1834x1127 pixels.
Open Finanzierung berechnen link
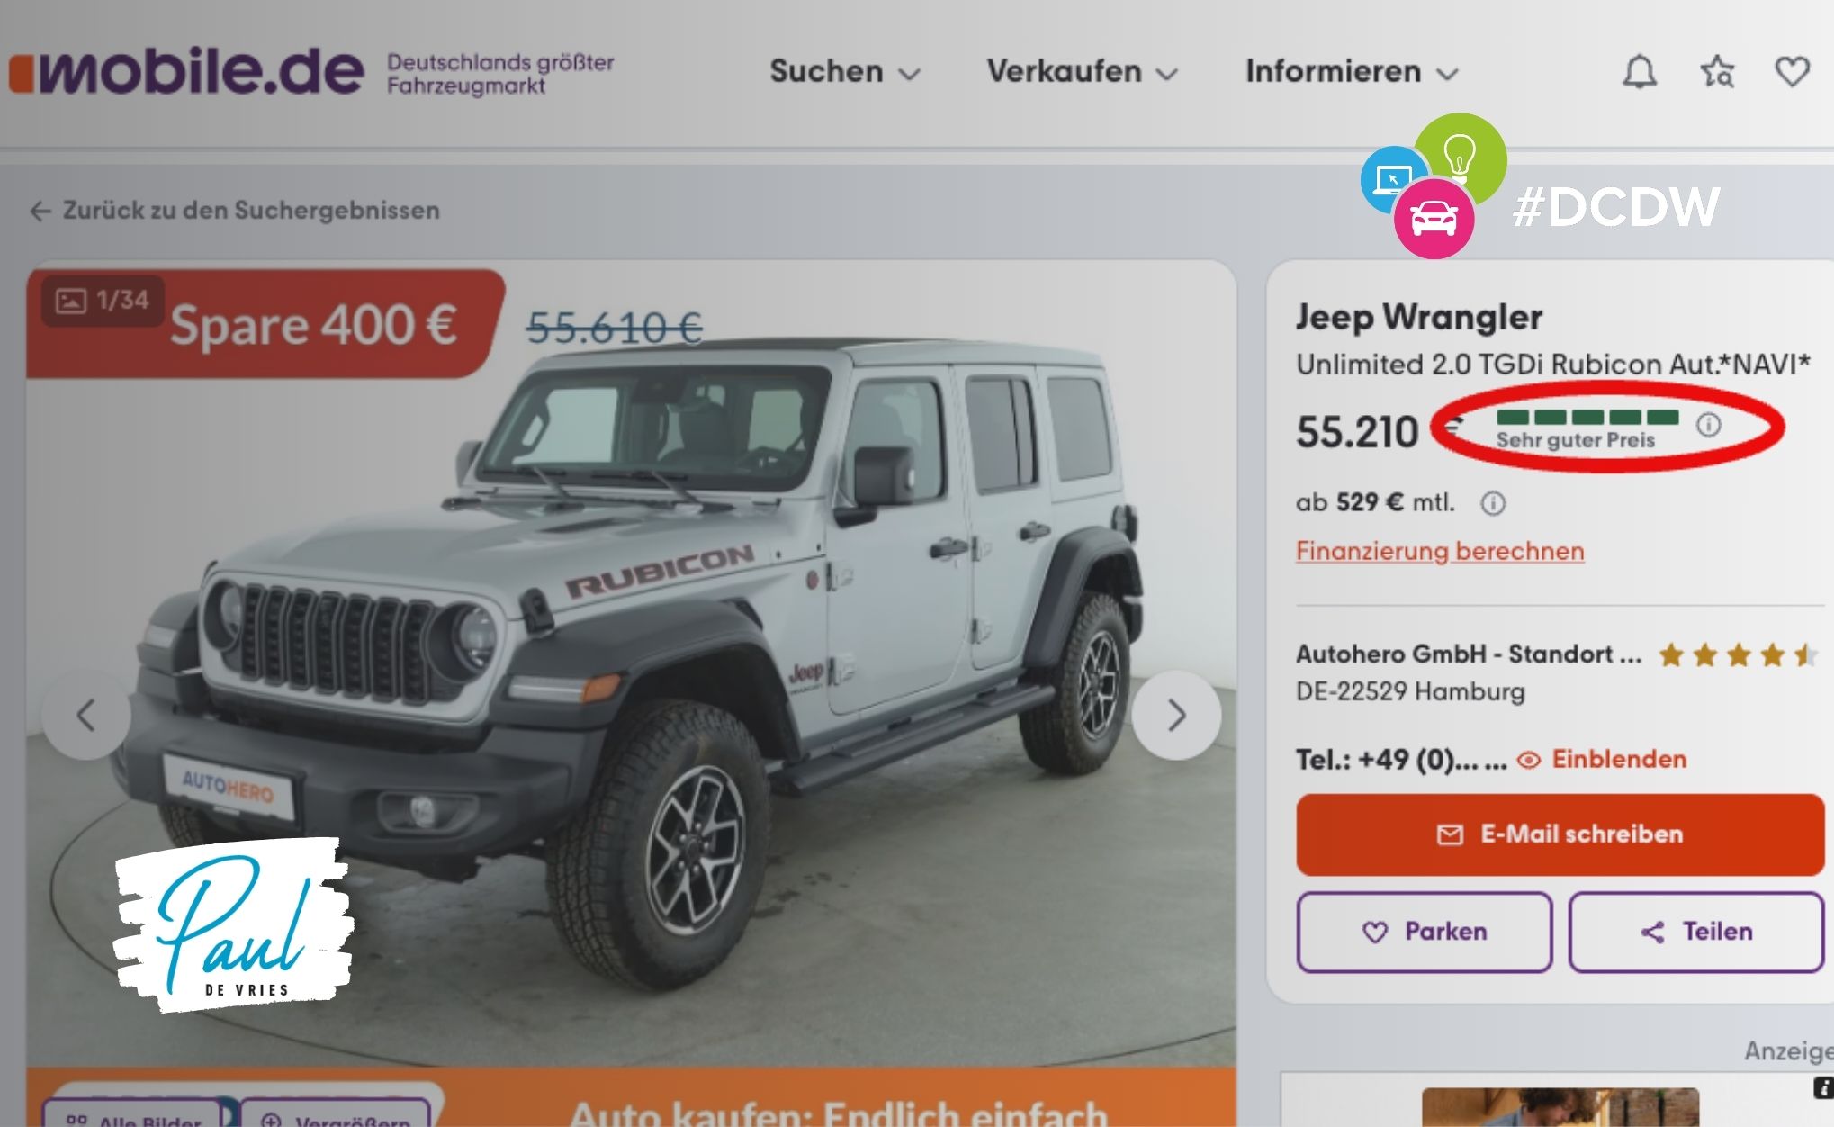tap(1440, 551)
